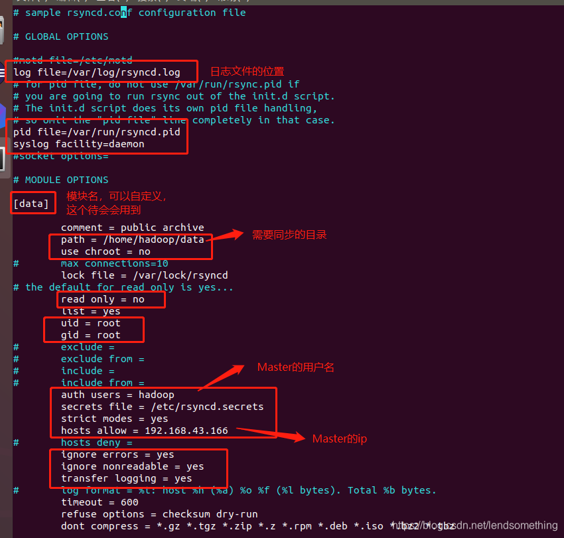
Task: Click the 'comment = public archive' line
Action: click(132, 228)
